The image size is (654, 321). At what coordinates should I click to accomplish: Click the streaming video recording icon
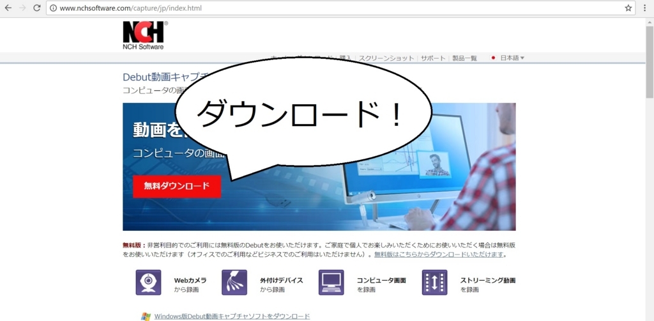(434, 283)
